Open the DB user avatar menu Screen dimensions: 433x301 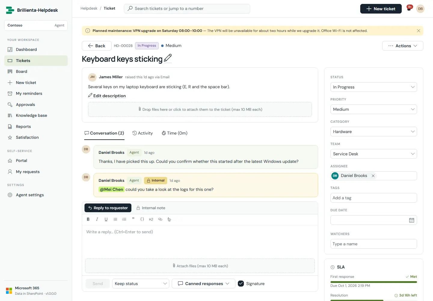420,9
